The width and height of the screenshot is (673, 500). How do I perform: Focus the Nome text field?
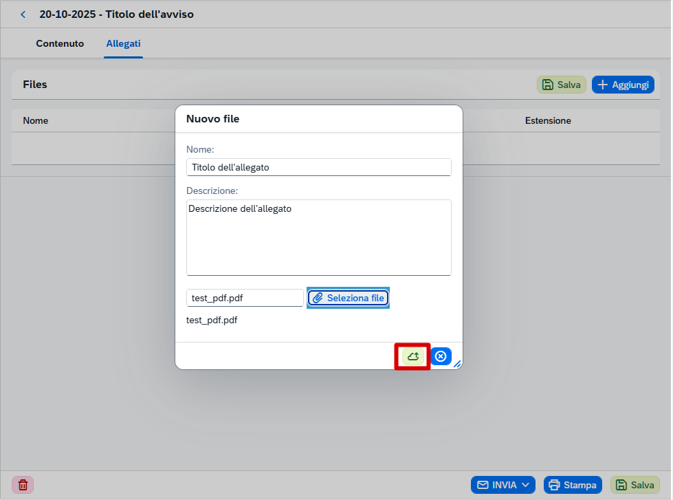pyautogui.click(x=318, y=167)
